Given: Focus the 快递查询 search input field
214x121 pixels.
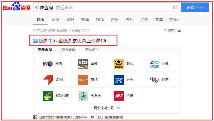Looking at the screenshot, I should pos(107,7).
